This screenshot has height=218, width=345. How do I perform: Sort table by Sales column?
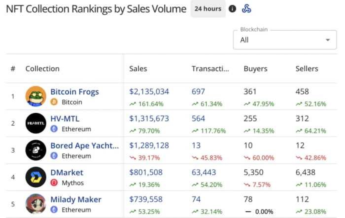(x=138, y=69)
